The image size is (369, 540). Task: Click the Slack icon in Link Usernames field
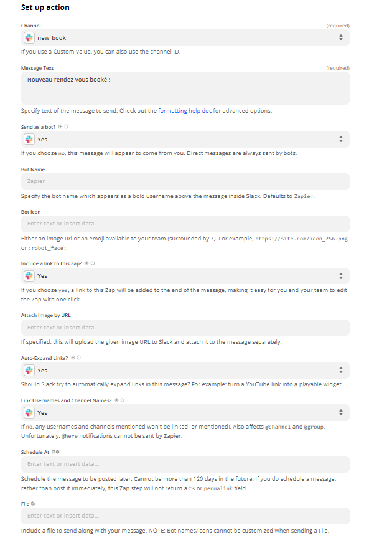[29, 412]
